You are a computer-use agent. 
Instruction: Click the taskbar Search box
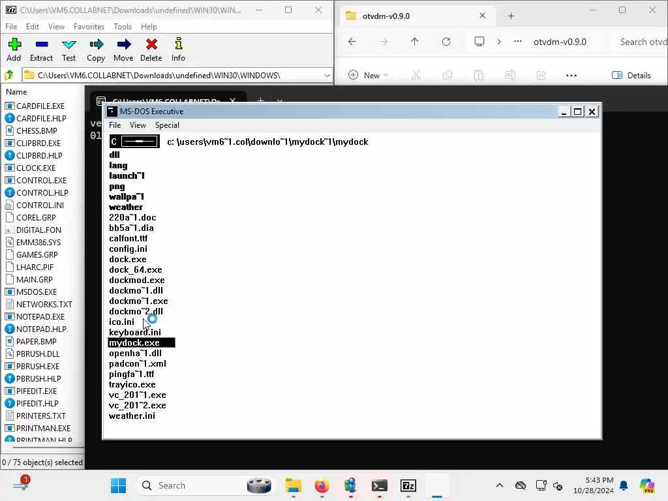click(x=205, y=485)
